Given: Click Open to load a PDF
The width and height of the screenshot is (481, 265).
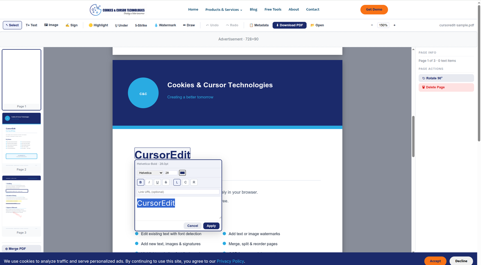Looking at the screenshot, I should coord(317,25).
